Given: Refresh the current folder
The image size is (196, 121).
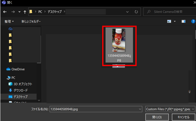Looking at the screenshot, I should pyautogui.click(x=136, y=12).
